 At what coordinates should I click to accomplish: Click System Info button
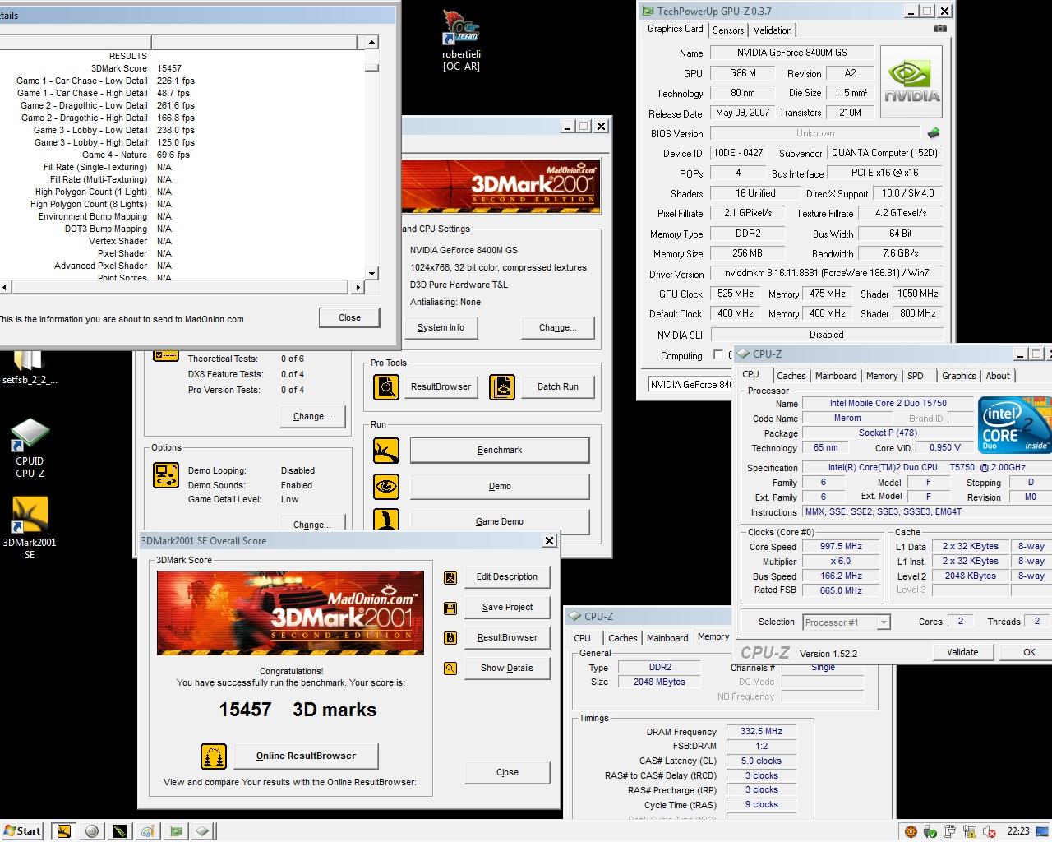point(441,327)
